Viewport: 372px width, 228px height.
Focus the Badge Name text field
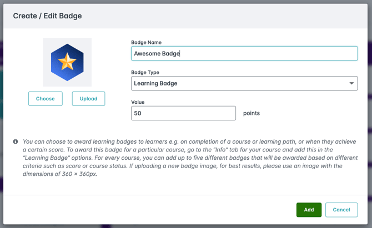coord(244,53)
